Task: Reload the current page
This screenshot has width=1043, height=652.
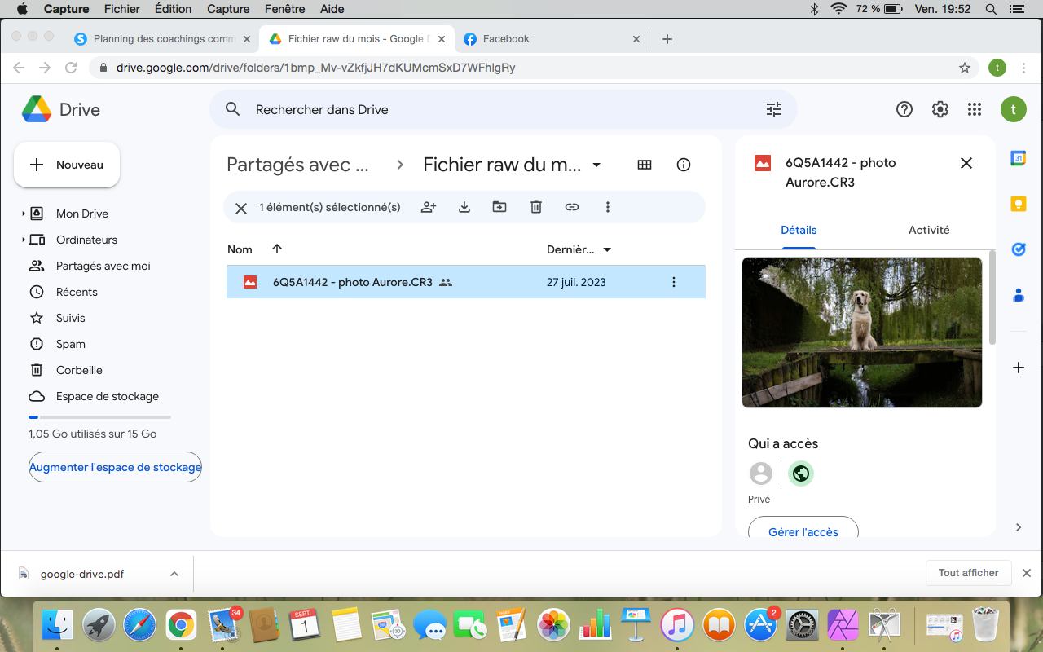Action: (71, 68)
